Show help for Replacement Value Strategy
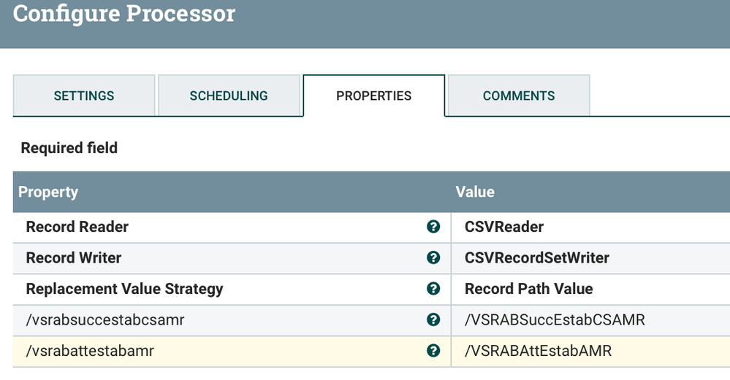This screenshot has height=380, width=730. [x=433, y=289]
